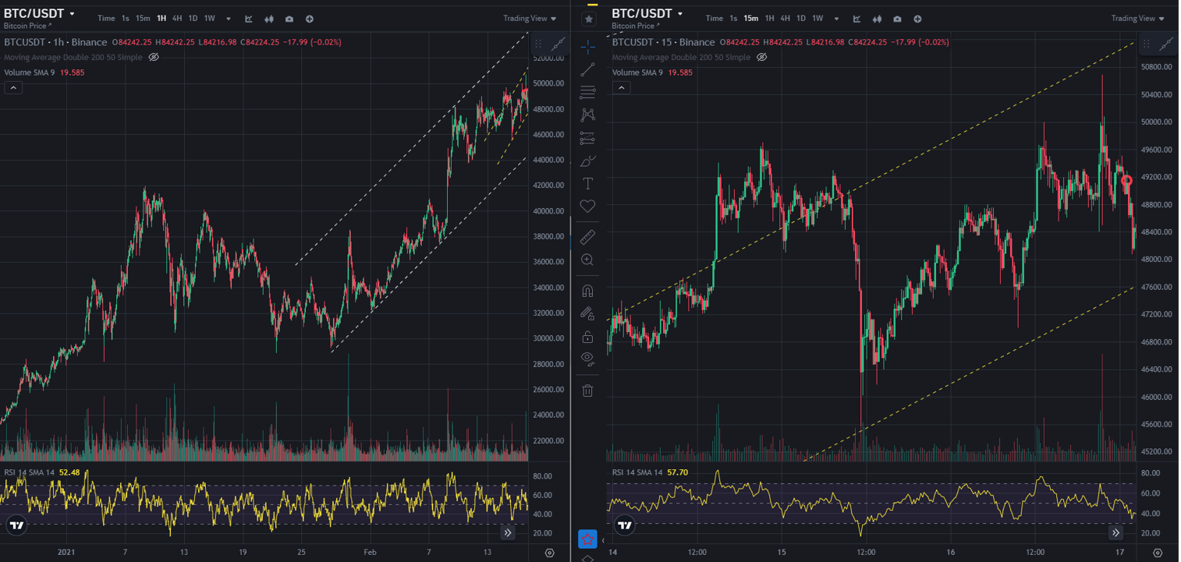Select 1H interval on right chart
Image resolution: width=1181 pixels, height=562 pixels.
click(769, 19)
